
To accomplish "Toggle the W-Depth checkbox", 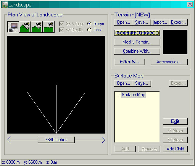I will (x=61, y=30).
